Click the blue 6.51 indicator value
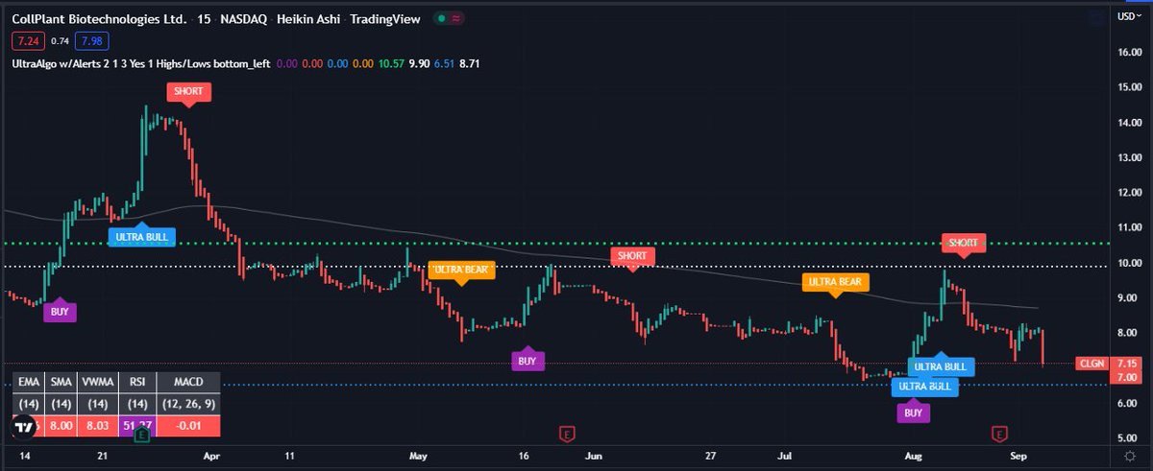 (445, 63)
